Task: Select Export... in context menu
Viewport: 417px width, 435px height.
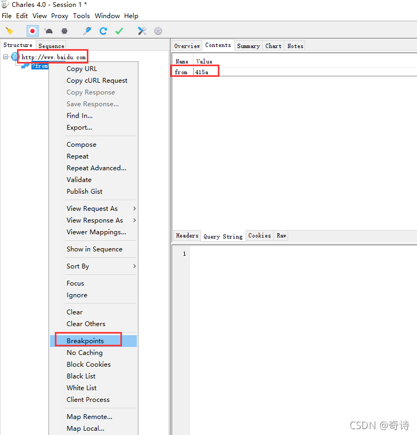Action: tap(93, 128)
